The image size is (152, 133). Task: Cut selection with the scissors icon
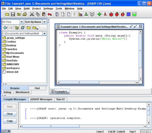(32, 14)
